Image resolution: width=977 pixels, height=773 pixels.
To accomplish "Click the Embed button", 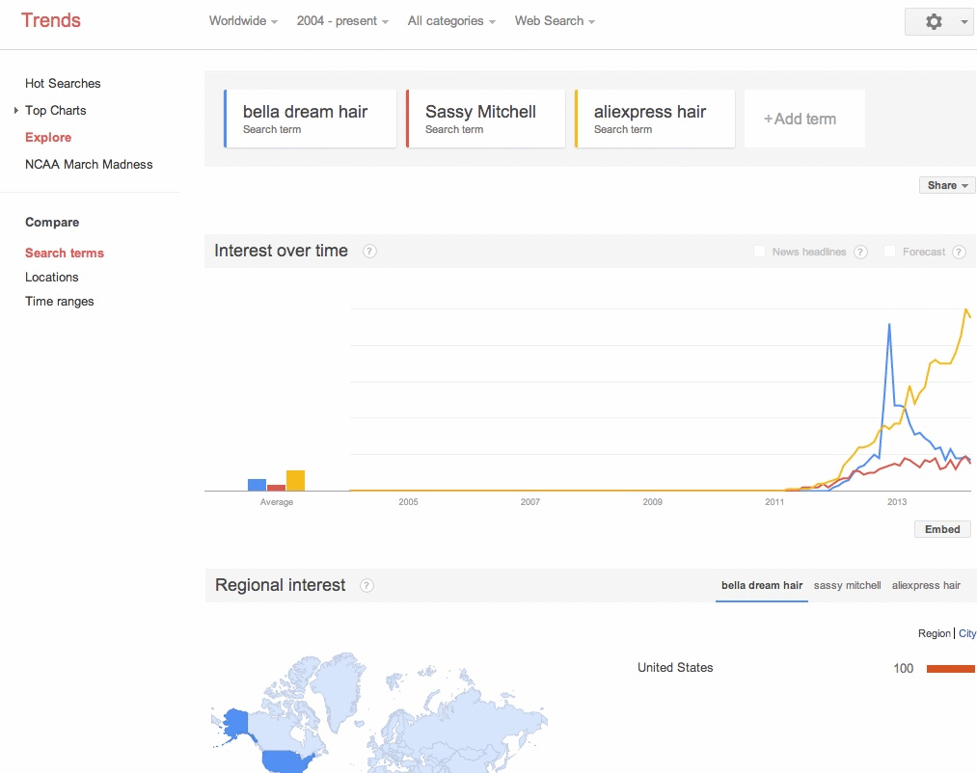I will (x=942, y=529).
